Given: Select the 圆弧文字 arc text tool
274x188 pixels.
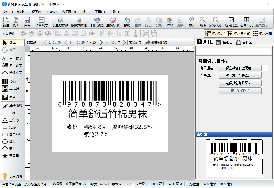Looking at the screenshot, I should 12,73.
